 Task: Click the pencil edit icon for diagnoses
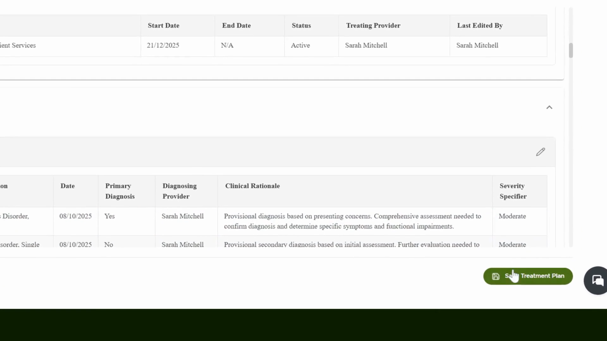coord(541,152)
